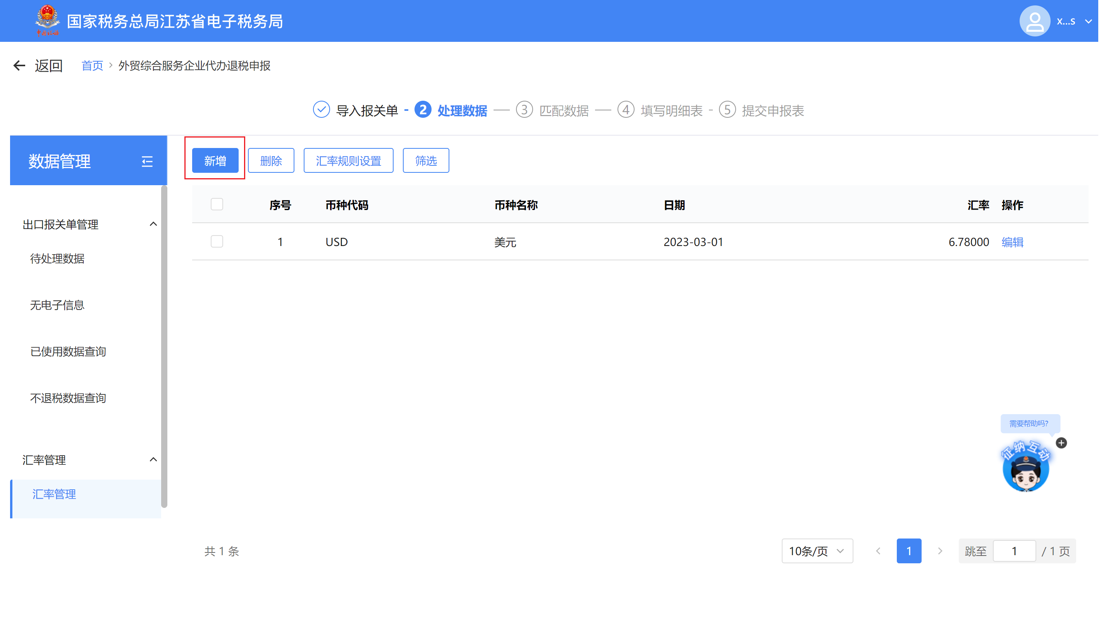Click the completed 导入报关单 step checkmark
1106x628 pixels.
coord(321,110)
